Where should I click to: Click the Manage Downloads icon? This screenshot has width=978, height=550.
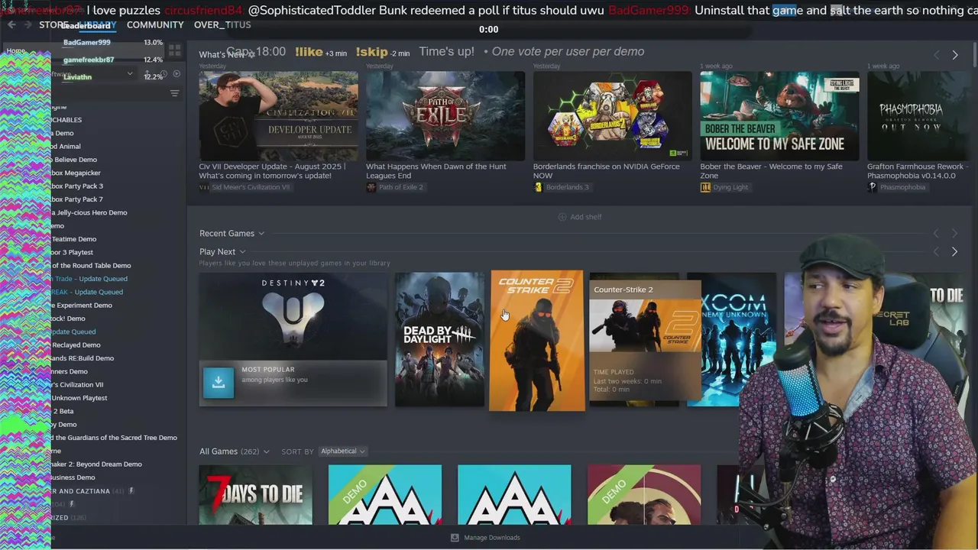455,538
